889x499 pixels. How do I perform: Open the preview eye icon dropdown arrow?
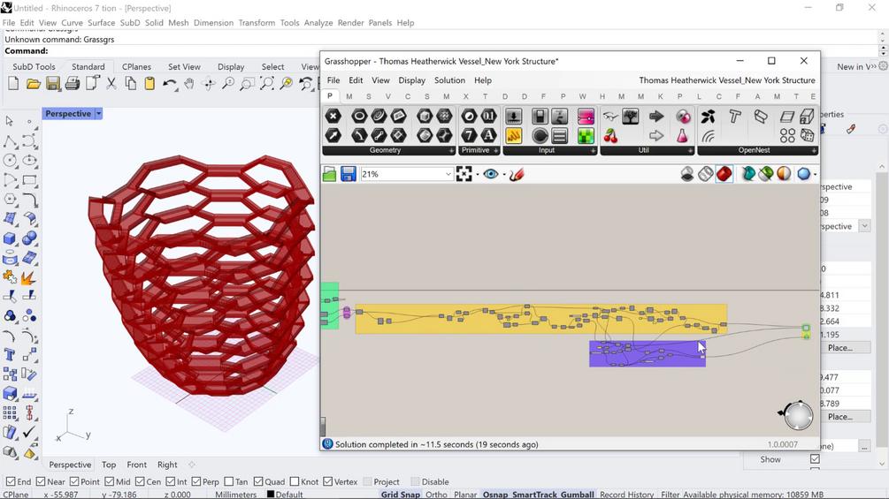point(504,174)
